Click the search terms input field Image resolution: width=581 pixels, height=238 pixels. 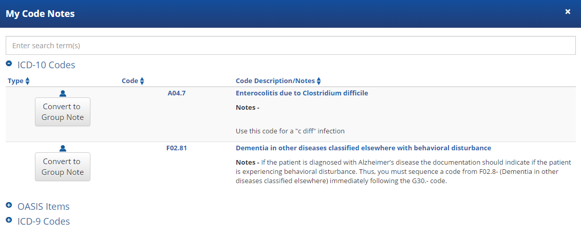click(290, 46)
